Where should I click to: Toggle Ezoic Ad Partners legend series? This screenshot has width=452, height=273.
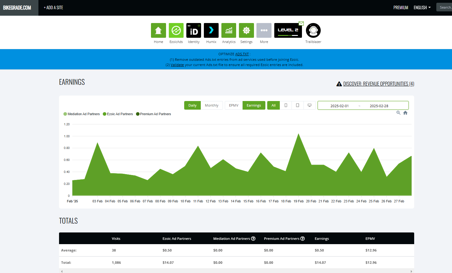point(118,114)
